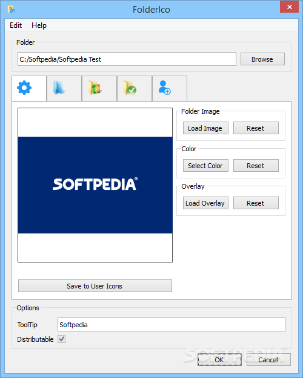Open the Help menu
Screen dimensions: 303x378
coord(39,25)
